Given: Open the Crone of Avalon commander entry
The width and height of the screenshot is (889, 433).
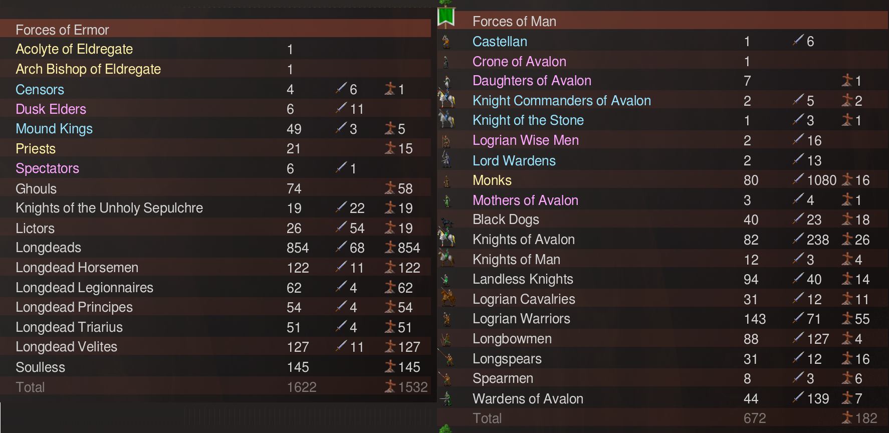Looking at the screenshot, I should (519, 62).
